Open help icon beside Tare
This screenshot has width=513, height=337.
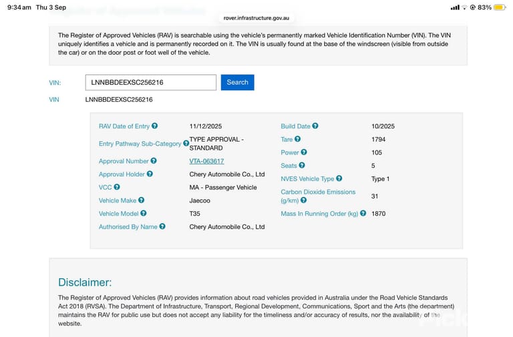coord(297,139)
